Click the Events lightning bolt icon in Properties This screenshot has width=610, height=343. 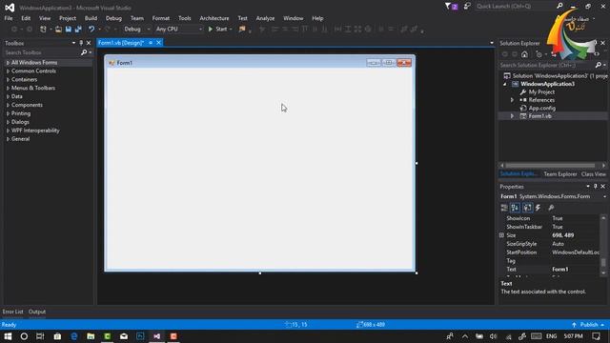tap(538, 208)
